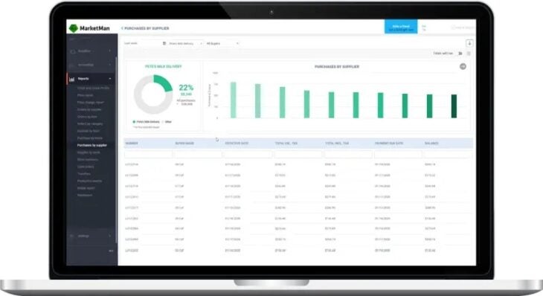Collapse sidebar using bottom arrows icon

[x=111, y=251]
